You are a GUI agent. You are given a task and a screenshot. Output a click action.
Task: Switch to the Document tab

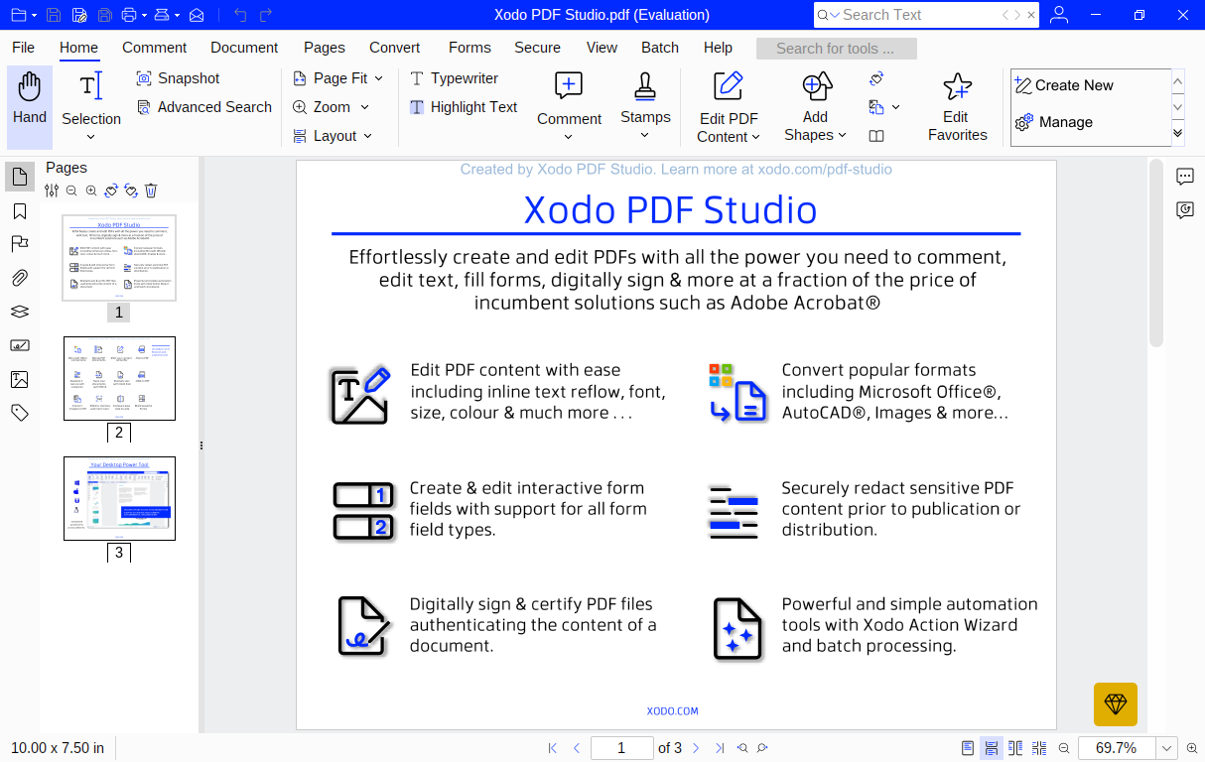coord(244,48)
